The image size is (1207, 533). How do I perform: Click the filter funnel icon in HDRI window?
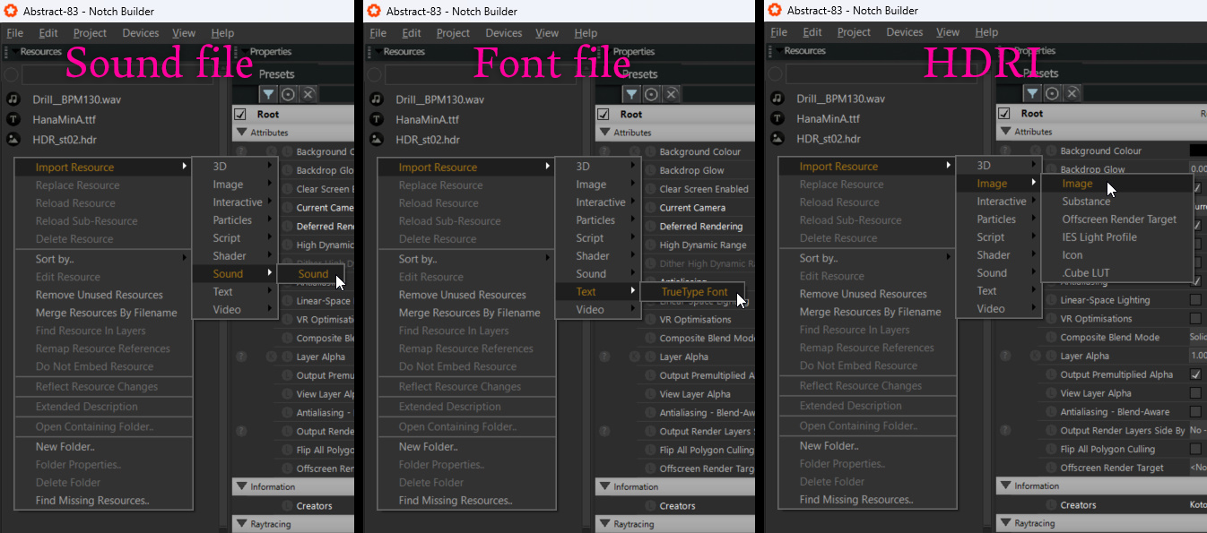click(1032, 92)
